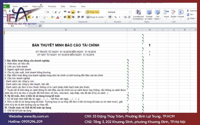Open the File tab
Image resolution: width=200 pixels, height=125 pixels.
point(6,6)
